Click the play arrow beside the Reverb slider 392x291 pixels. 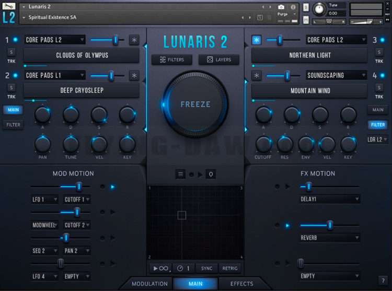287,226
